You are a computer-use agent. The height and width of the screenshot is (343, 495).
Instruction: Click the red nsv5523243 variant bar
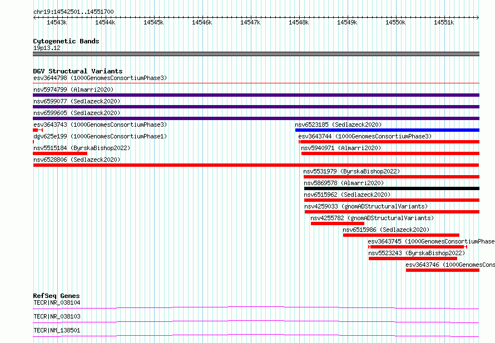pyautogui.click(x=413, y=259)
